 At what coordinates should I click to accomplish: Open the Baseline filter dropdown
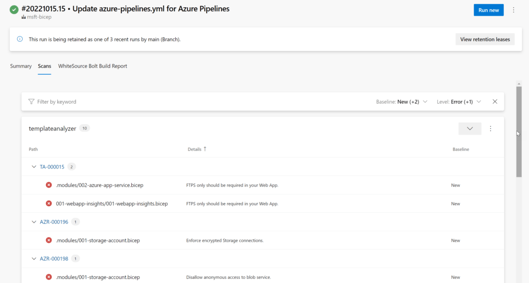402,102
